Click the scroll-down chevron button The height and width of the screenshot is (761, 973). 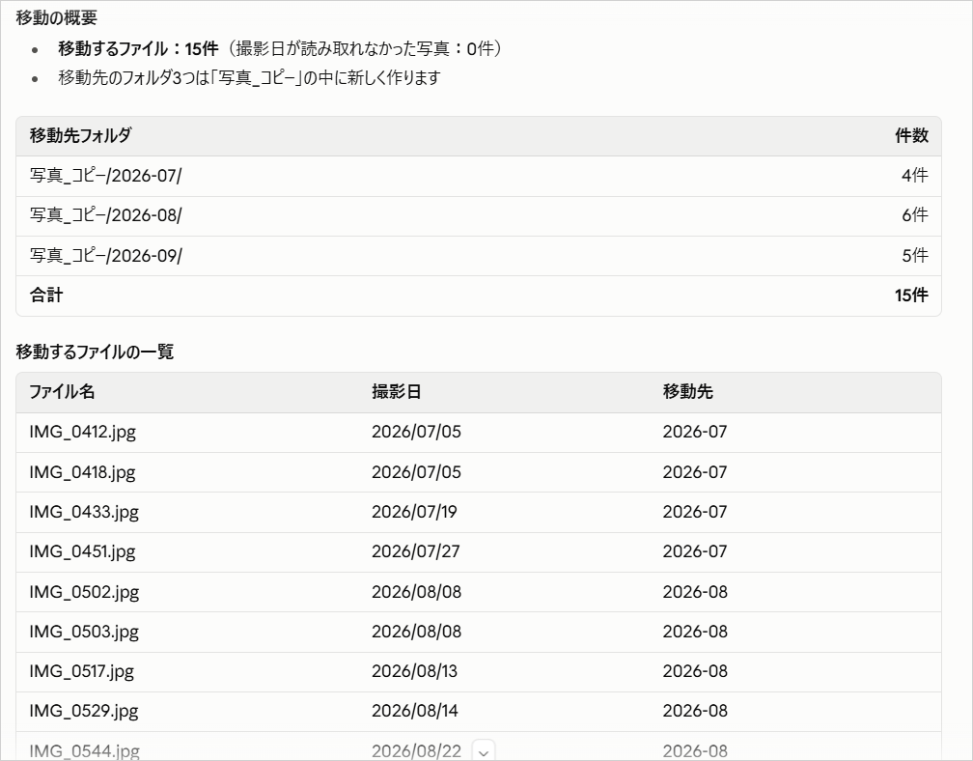tap(484, 750)
